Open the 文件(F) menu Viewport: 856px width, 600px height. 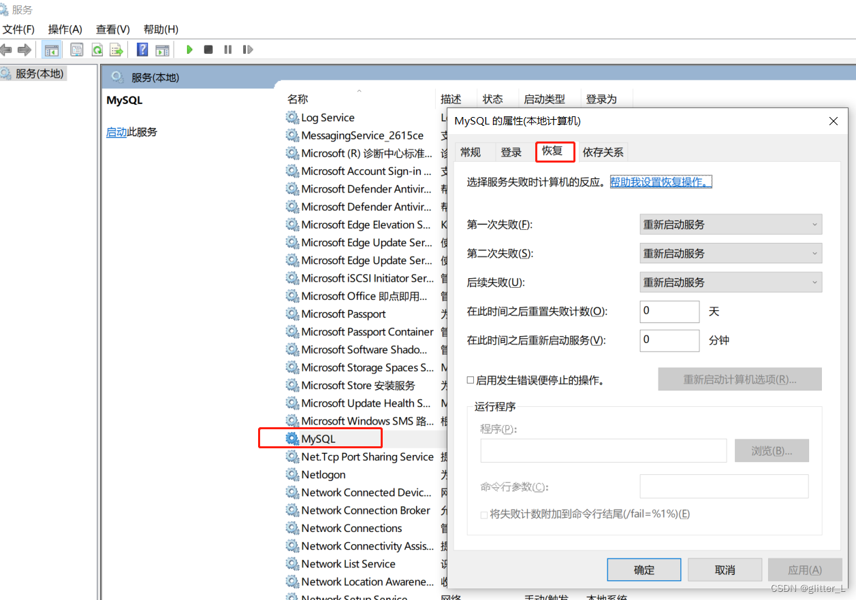(x=18, y=29)
